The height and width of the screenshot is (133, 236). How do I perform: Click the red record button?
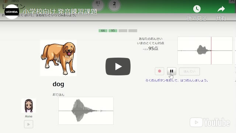coord(160,71)
